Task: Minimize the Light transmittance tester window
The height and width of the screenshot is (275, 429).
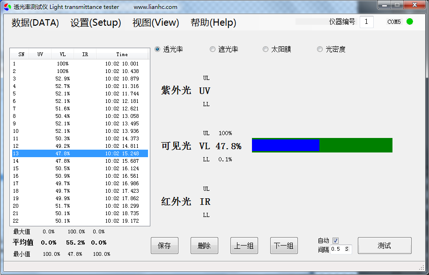Action: click(x=385, y=5)
